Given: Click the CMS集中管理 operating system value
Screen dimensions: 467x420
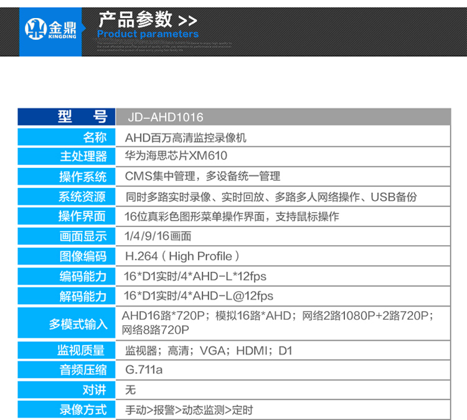Looking at the screenshot, I should pos(202,177).
